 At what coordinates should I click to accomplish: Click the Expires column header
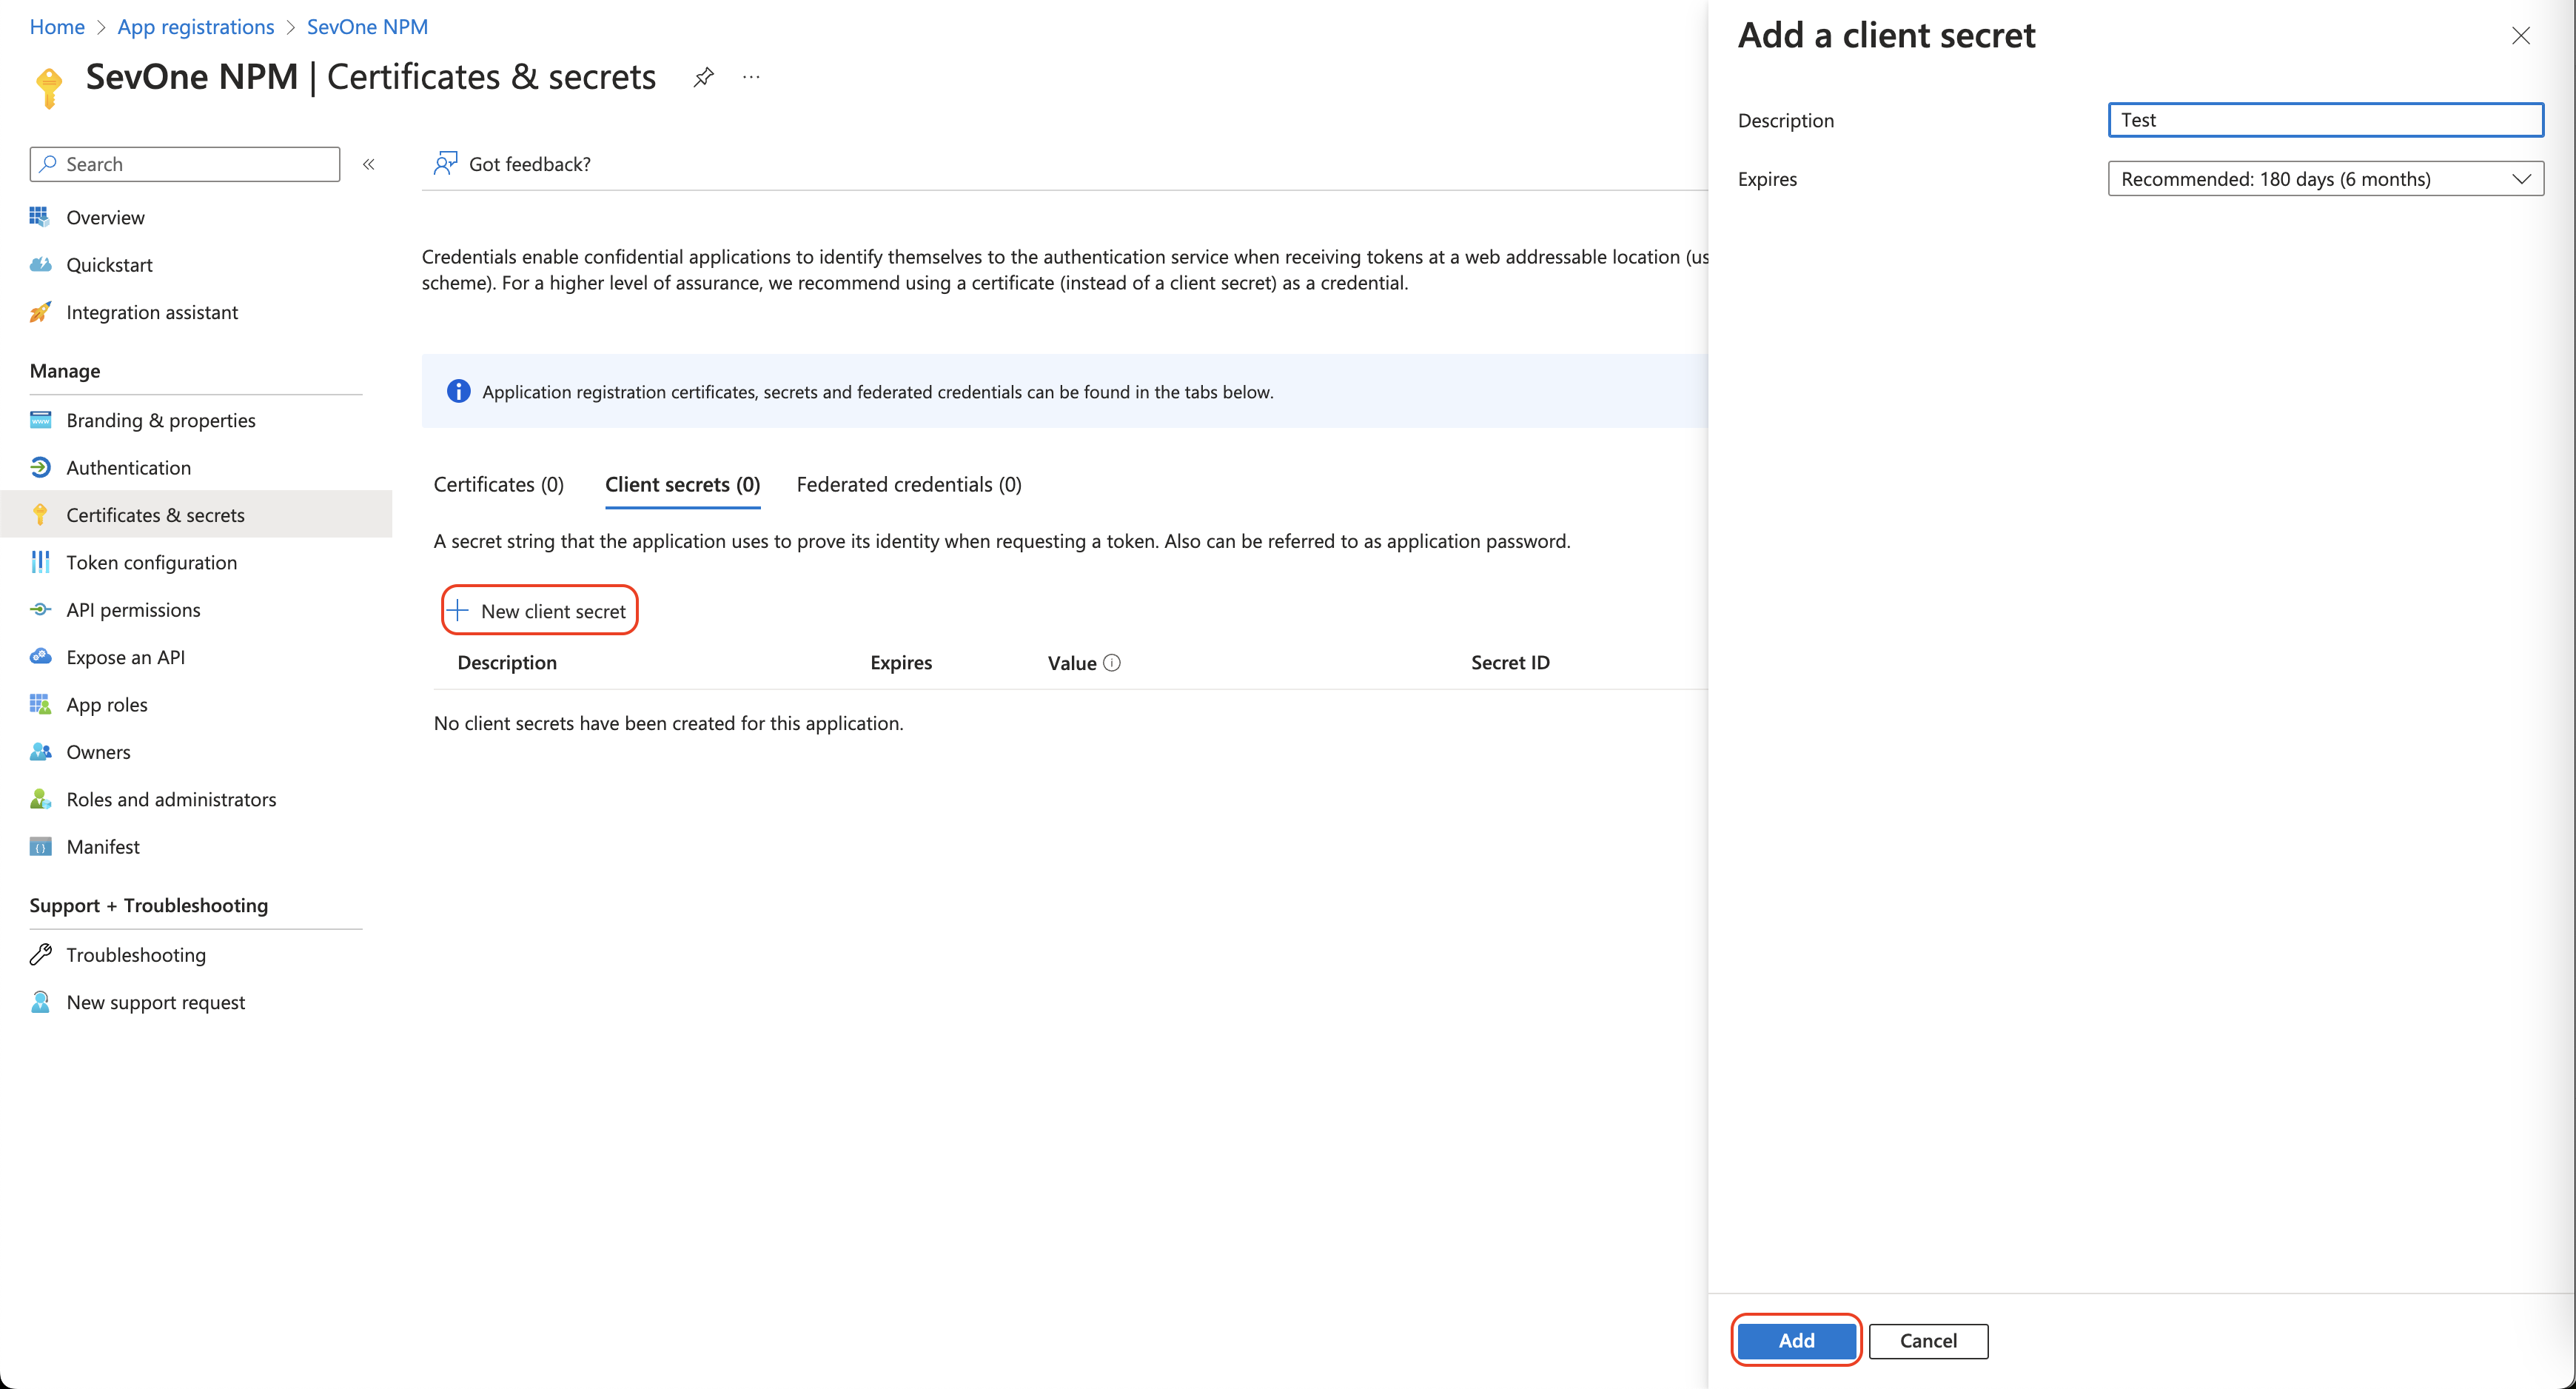(901, 662)
